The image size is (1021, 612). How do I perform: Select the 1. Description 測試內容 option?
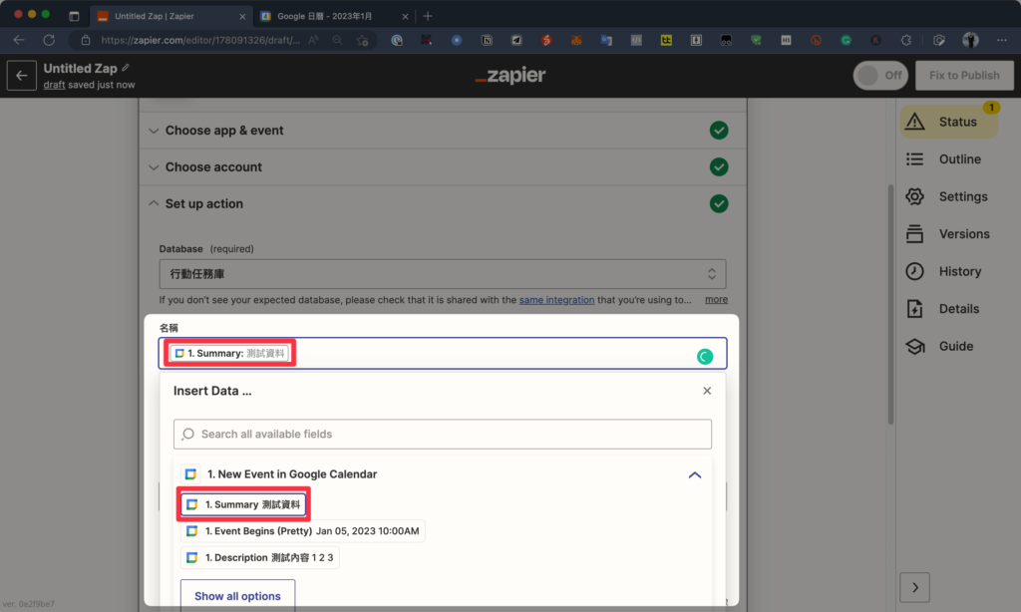[x=260, y=558]
